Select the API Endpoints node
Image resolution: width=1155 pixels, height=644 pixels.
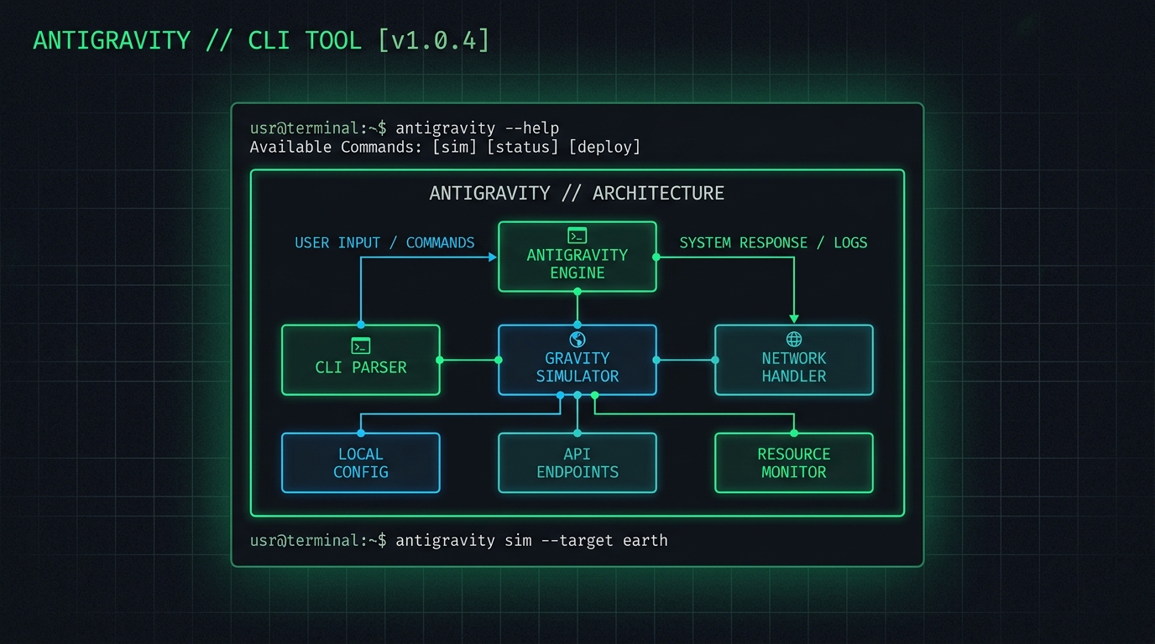(x=577, y=463)
